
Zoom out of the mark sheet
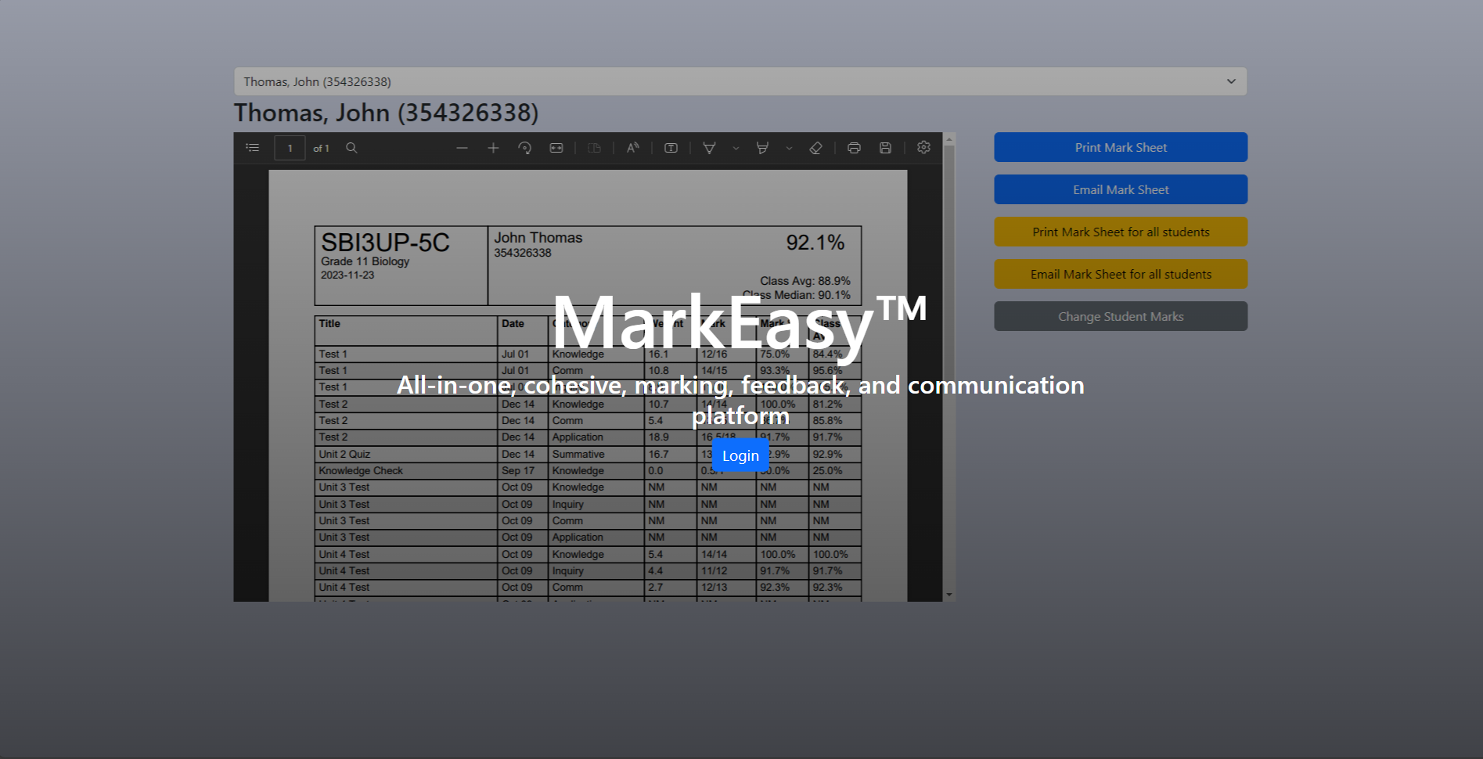coord(462,147)
